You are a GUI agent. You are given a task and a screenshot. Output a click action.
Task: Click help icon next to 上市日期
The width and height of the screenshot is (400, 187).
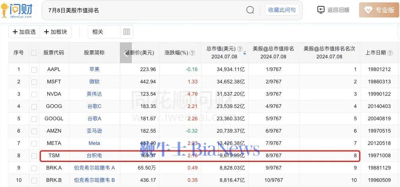pyautogui.click(x=390, y=53)
